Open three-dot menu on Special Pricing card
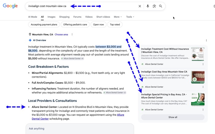Image resolution: width=215 pixels, height=134 pixels. click(203, 110)
